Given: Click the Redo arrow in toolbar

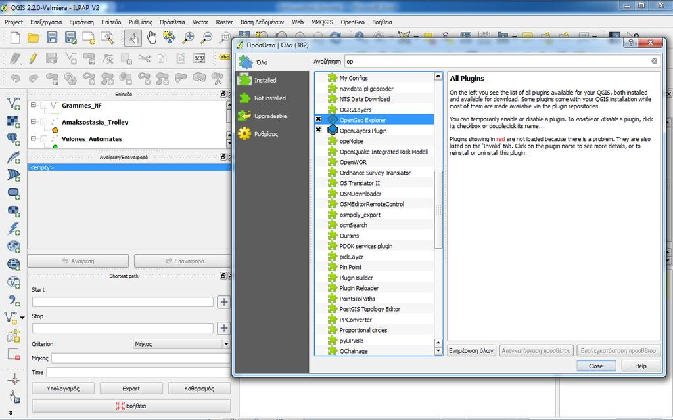Looking at the screenshot, I should coord(34,79).
